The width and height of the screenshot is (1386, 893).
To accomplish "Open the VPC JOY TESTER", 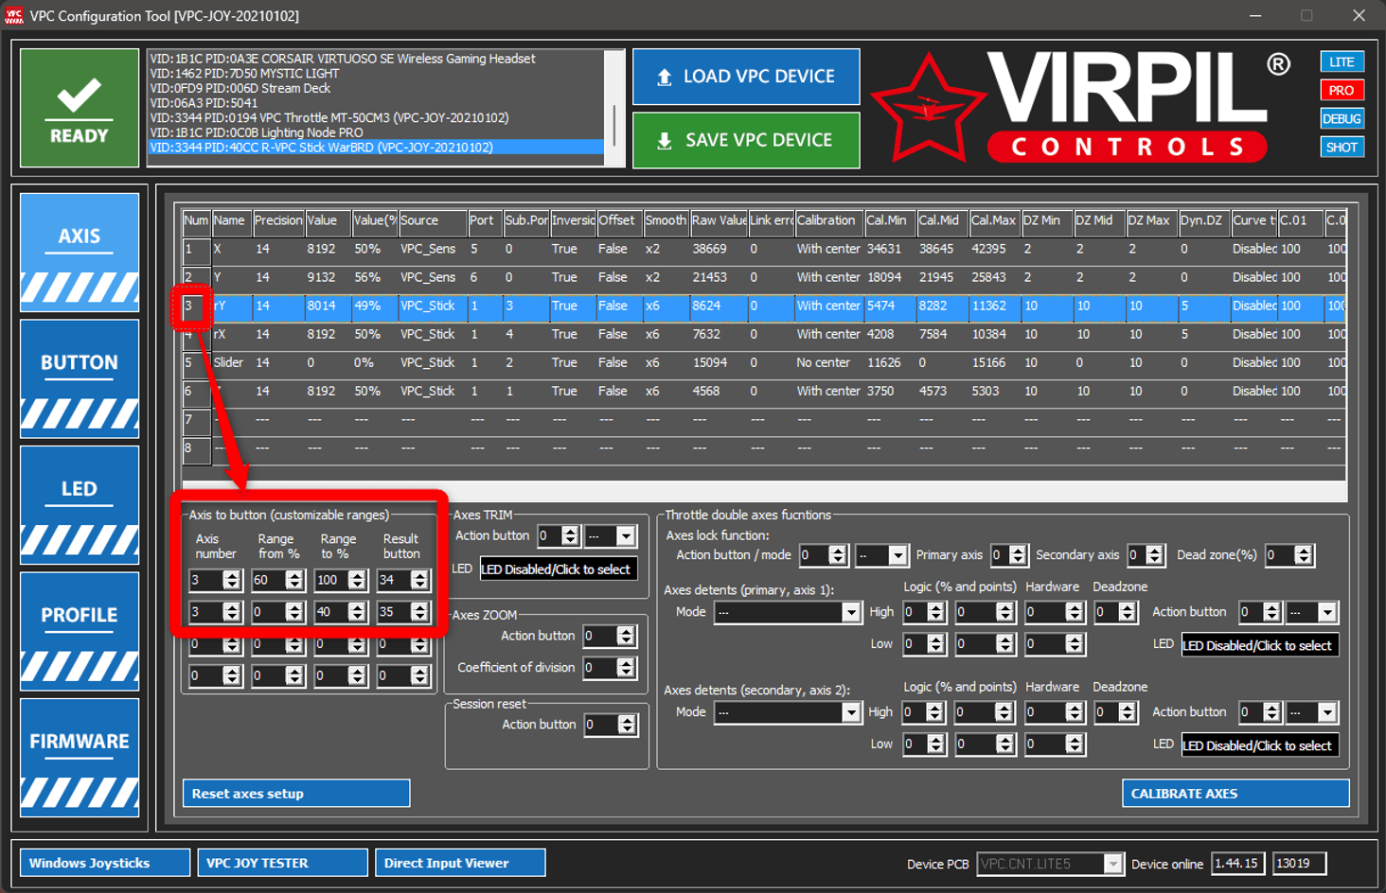I will point(282,863).
